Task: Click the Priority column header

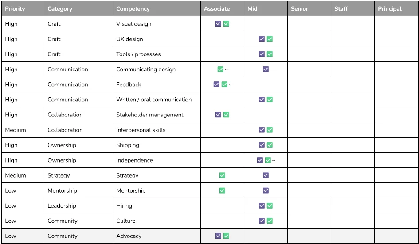Action: pyautogui.click(x=15, y=8)
